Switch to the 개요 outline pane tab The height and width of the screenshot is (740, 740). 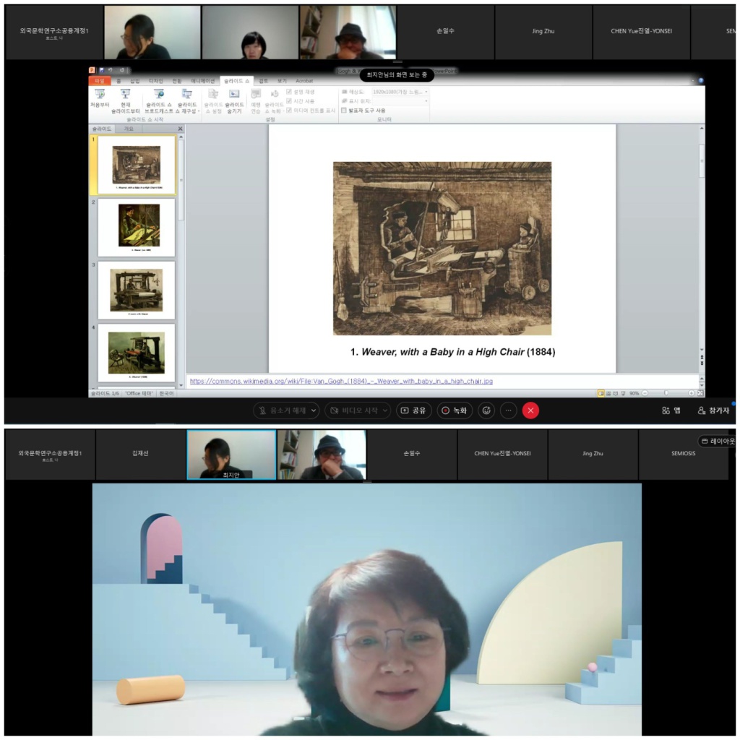(x=129, y=129)
